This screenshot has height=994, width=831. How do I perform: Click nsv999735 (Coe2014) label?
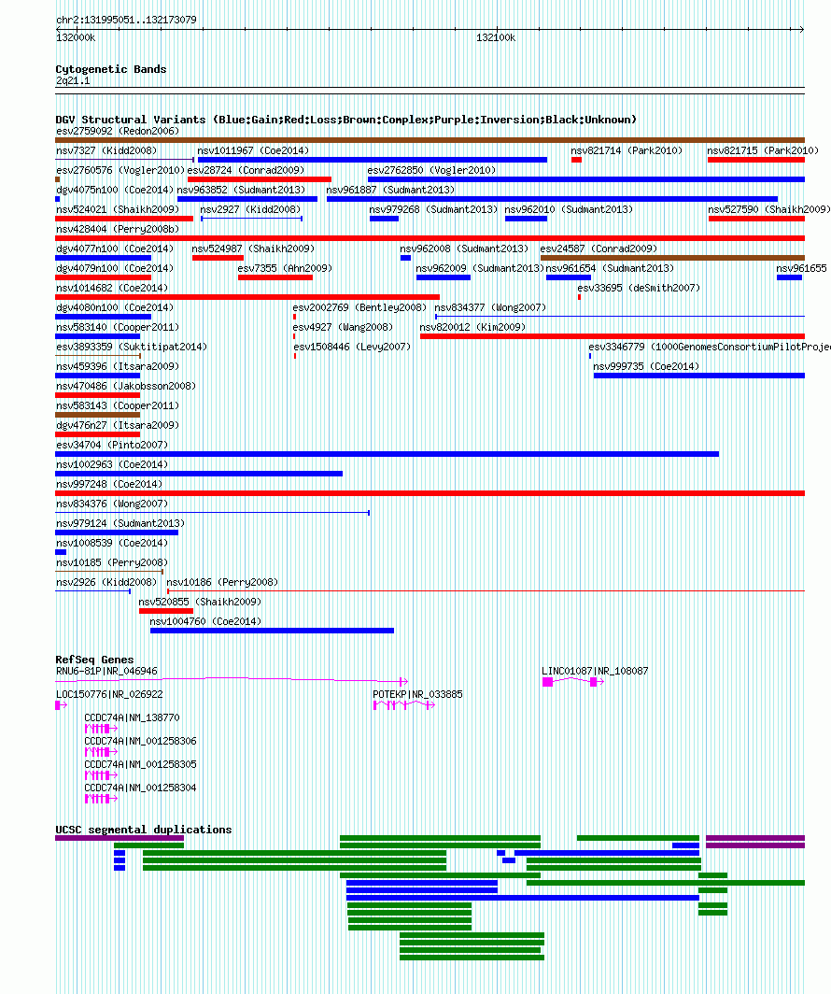click(x=646, y=367)
